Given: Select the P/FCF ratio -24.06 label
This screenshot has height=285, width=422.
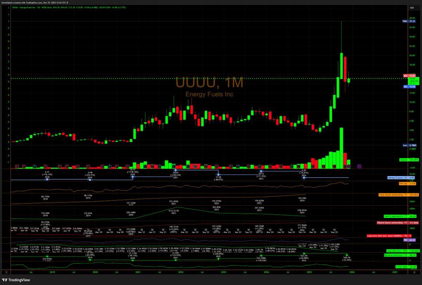Looking at the screenshot, I should (405, 267).
